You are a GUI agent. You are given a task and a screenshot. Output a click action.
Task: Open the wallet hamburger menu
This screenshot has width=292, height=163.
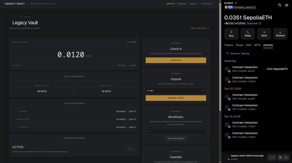(x=287, y=5)
